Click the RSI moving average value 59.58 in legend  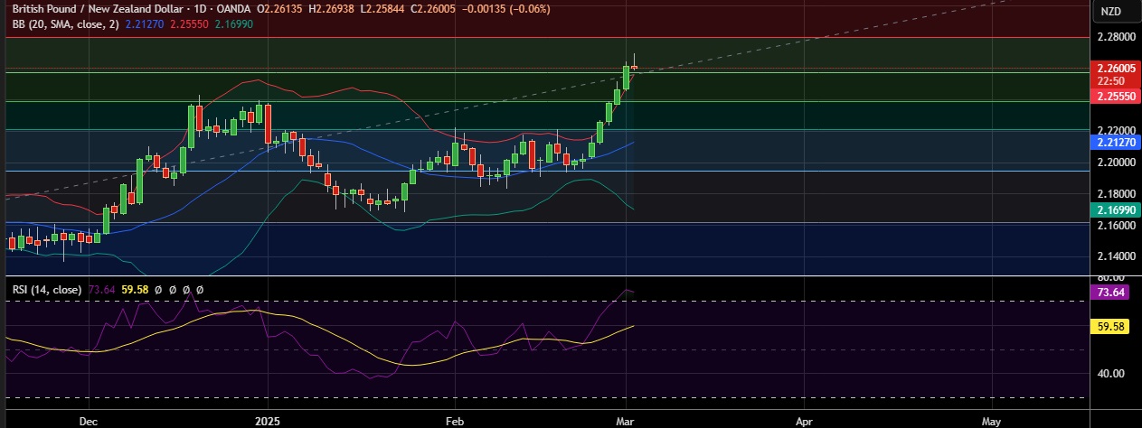(x=136, y=290)
